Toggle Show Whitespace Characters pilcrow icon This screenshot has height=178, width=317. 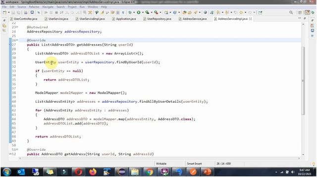pos(123,12)
